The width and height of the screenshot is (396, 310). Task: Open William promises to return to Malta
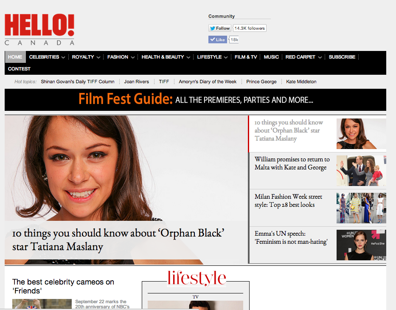[x=292, y=163]
